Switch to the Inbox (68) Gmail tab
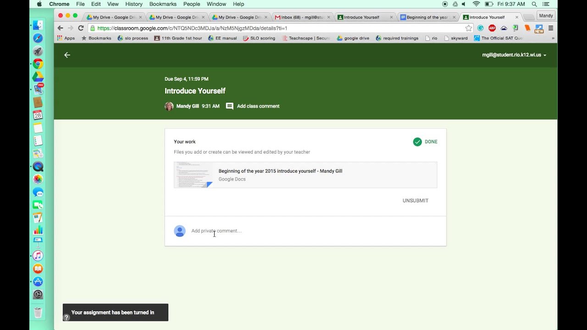This screenshot has height=330, width=587. coord(302,17)
